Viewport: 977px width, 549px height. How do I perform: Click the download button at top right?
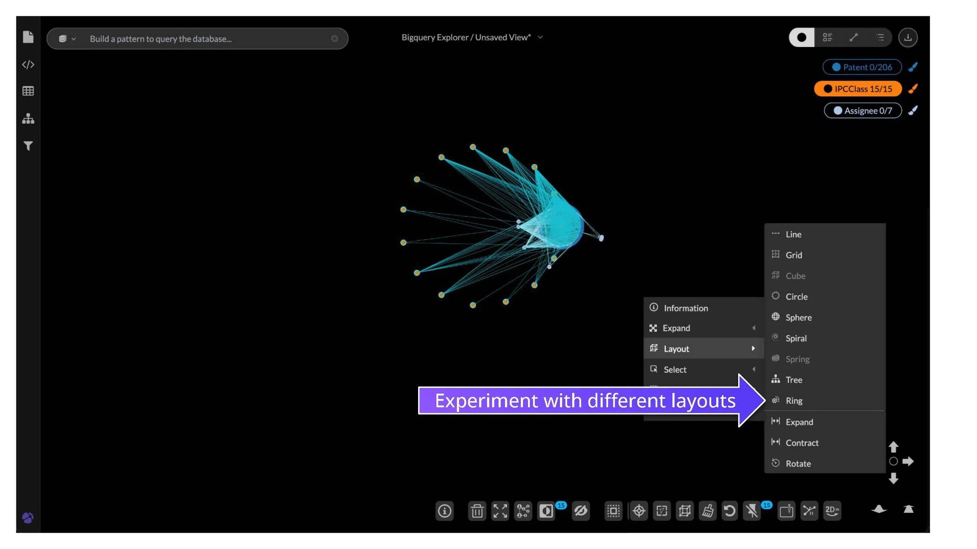(x=908, y=37)
